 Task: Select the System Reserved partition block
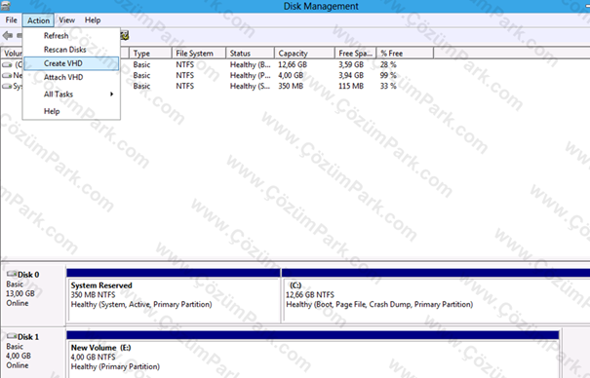pyautogui.click(x=174, y=296)
